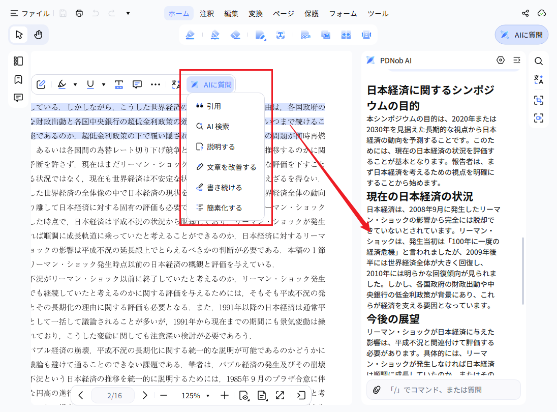Choose 簡素化する from the AI menu

click(226, 208)
